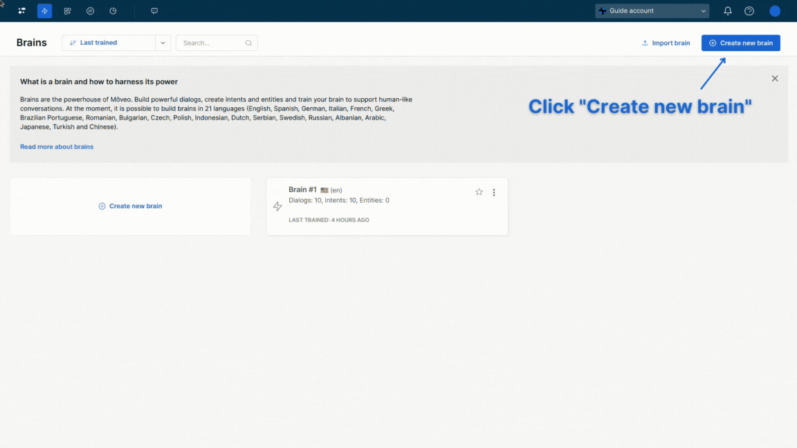Open the chat conversations icon
This screenshot has height=448, width=797.
pyautogui.click(x=154, y=11)
